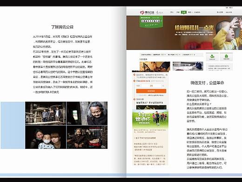
Task: Click the heading 微信支付，公益革命
Action: (x=207, y=83)
